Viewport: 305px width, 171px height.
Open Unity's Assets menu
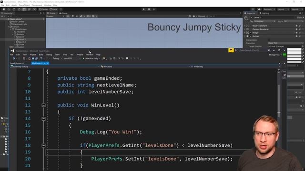[x=14, y=5]
